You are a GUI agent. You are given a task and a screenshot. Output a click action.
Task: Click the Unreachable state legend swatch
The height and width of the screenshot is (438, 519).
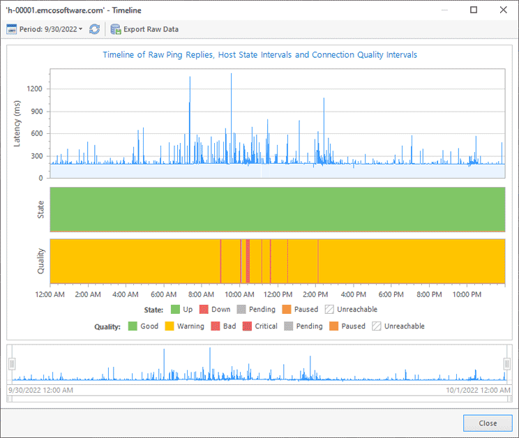click(329, 309)
